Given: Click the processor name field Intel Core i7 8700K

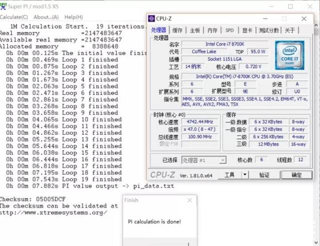Looking at the screenshot, I should [x=224, y=44].
